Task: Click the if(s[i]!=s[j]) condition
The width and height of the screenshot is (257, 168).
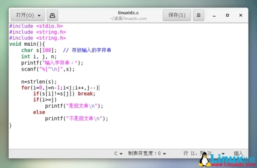Action: click(54, 94)
